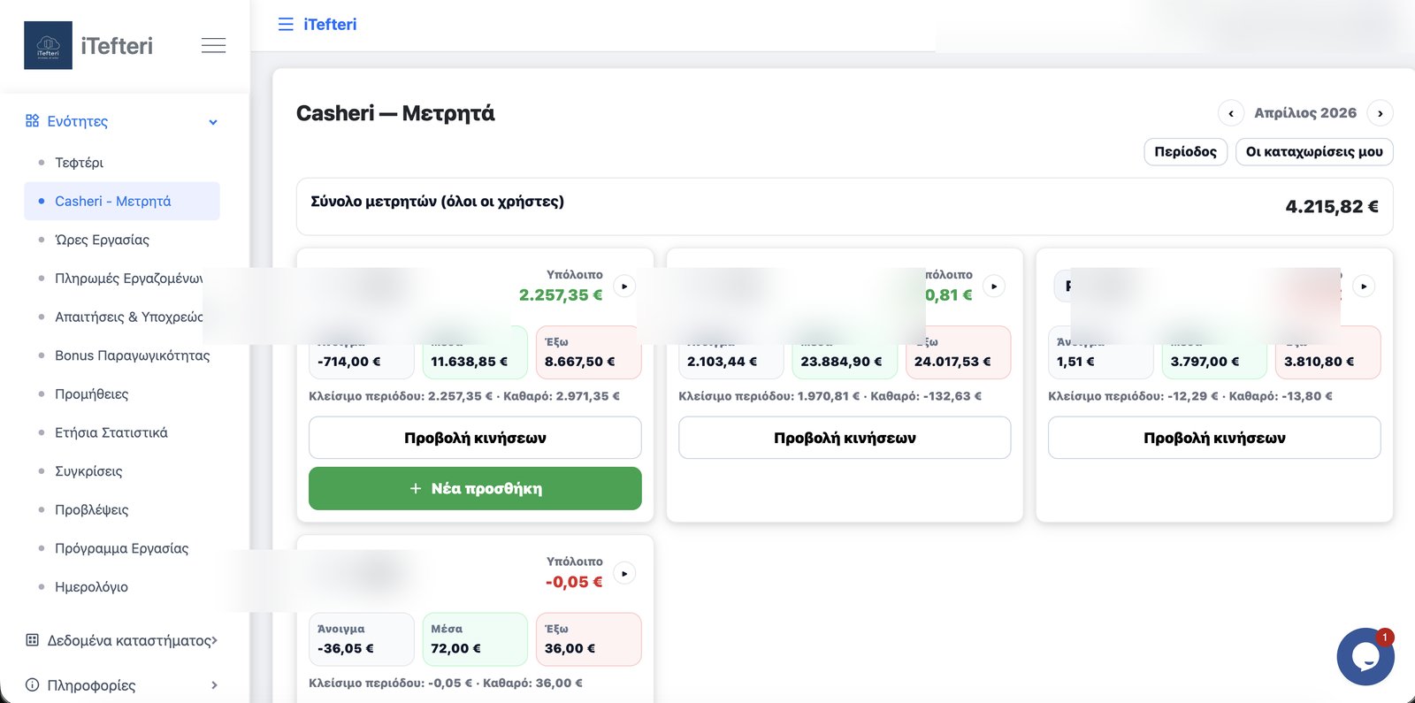Image resolution: width=1415 pixels, height=703 pixels.
Task: Click Άνοιγμα box showing -36,05 €
Action: (361, 639)
